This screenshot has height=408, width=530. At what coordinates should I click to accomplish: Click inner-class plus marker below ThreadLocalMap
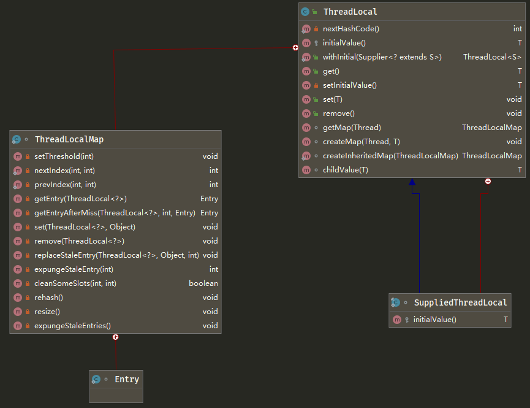pyautogui.click(x=116, y=337)
